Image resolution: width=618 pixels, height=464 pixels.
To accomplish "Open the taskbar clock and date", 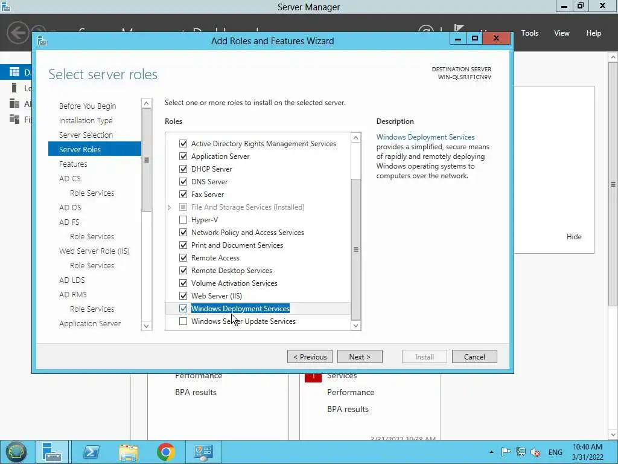I will pos(587,452).
